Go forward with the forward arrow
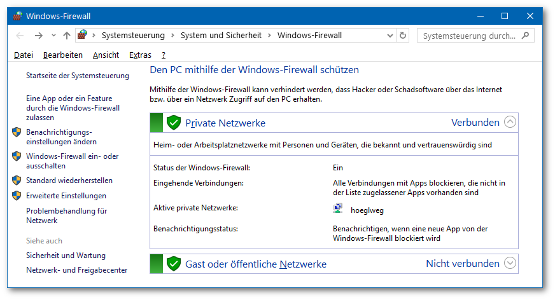 (39, 36)
